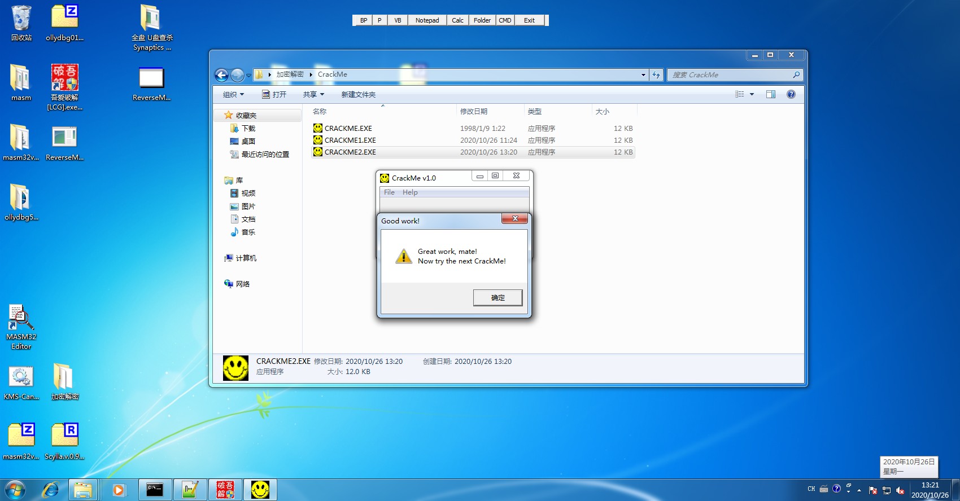
Task: Open Windows Media Player from the taskbar
Action: (x=119, y=489)
